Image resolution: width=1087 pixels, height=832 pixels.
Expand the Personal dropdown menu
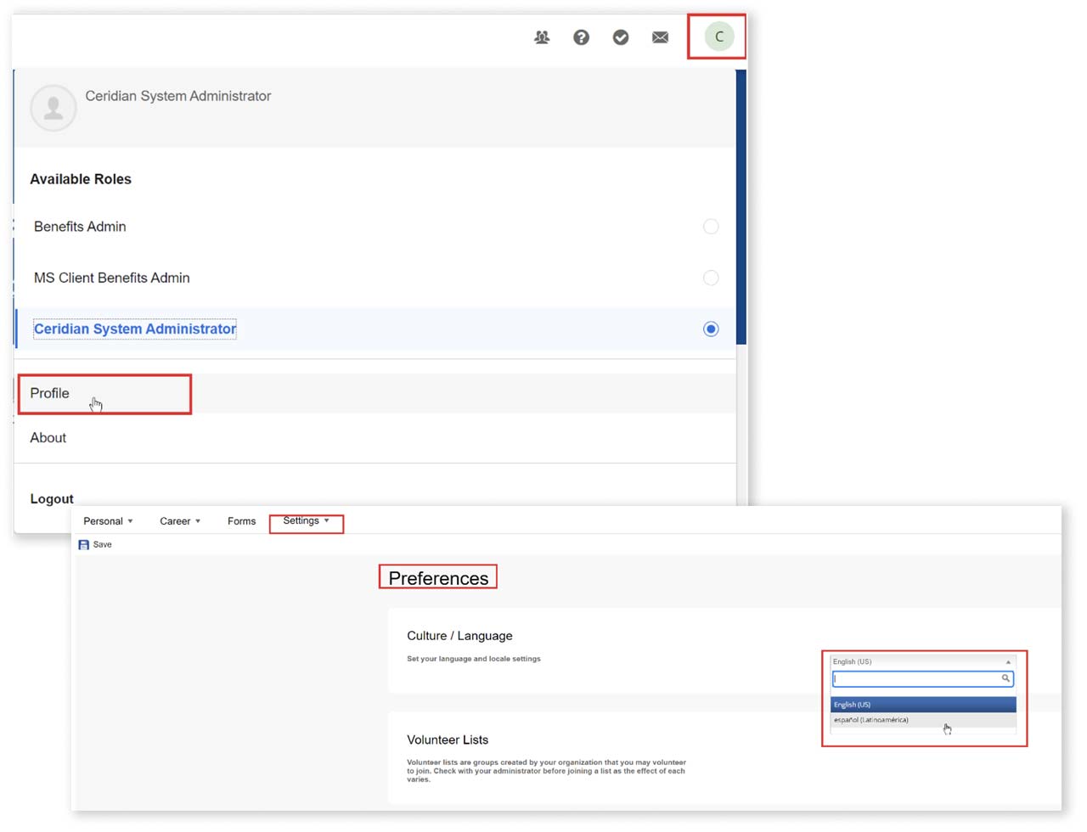[108, 521]
